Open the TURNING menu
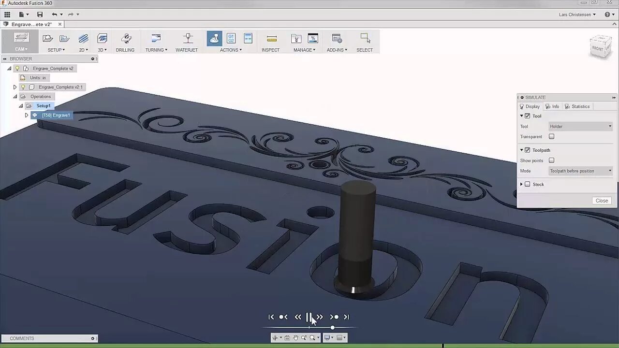This screenshot has width=619, height=348. click(156, 50)
